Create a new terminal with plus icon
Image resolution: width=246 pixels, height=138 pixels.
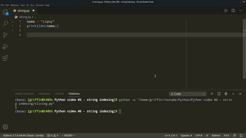pos(212,94)
